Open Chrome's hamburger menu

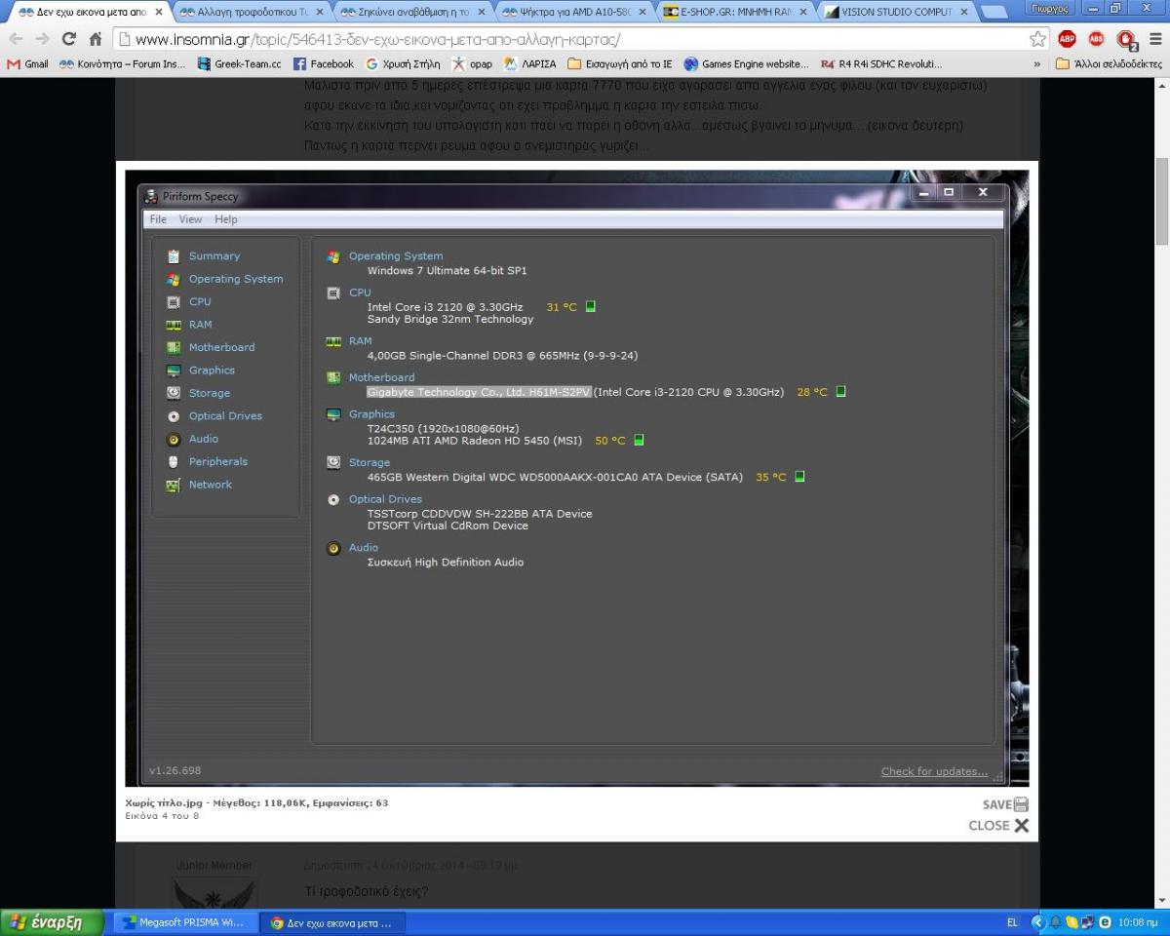1155,39
